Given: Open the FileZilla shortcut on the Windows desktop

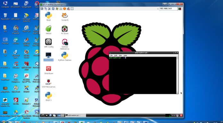Looking at the screenshot, I should (16, 101).
